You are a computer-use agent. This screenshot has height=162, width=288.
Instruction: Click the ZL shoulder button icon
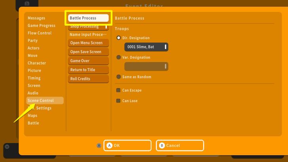pos(27,3)
